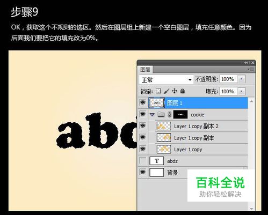268x215 pixels.
Task: Hide the 背景 background layer
Action: coord(143,172)
